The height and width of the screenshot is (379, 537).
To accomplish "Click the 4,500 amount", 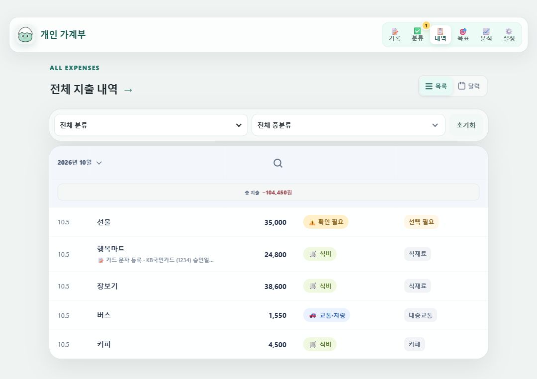I will click(x=277, y=345).
